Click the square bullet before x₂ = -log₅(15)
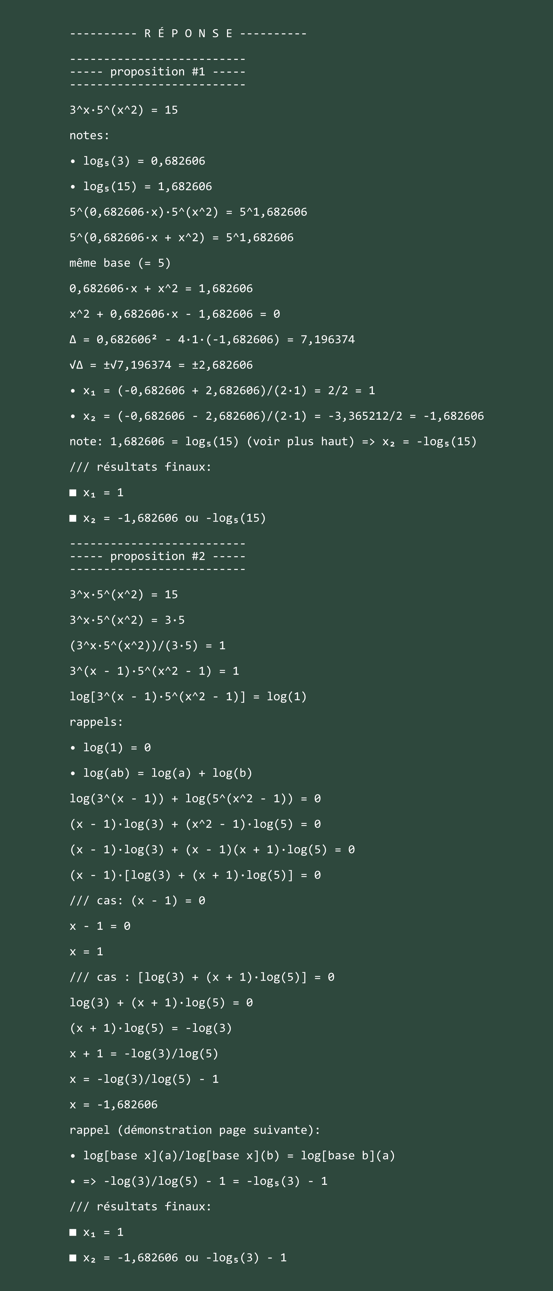 tap(73, 518)
